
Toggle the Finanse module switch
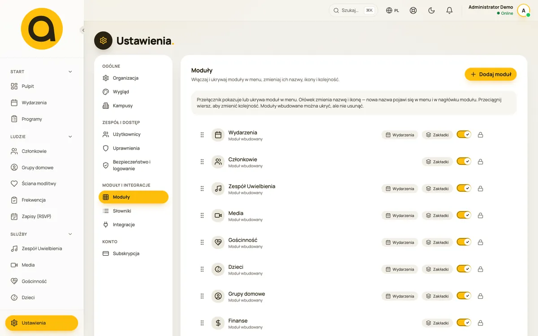click(x=464, y=323)
